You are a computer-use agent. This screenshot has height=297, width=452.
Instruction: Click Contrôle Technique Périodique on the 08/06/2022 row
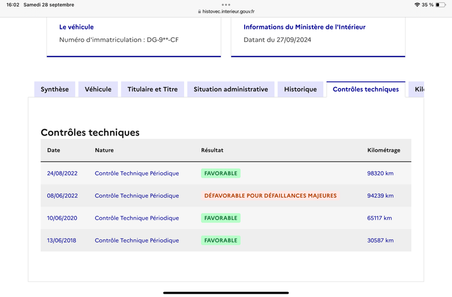point(137,196)
